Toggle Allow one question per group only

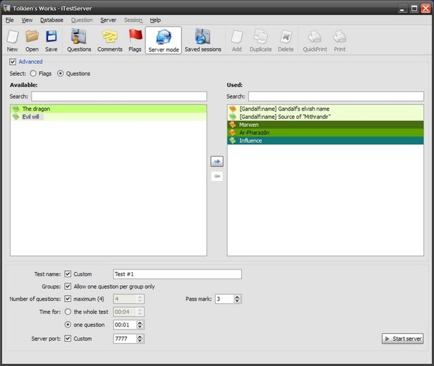pos(68,286)
